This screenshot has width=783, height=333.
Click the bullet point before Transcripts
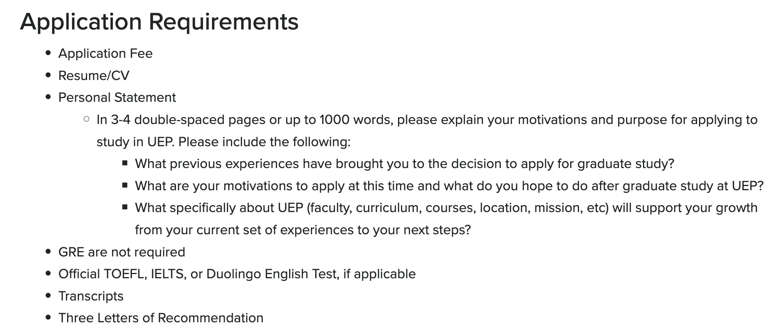[x=48, y=295]
